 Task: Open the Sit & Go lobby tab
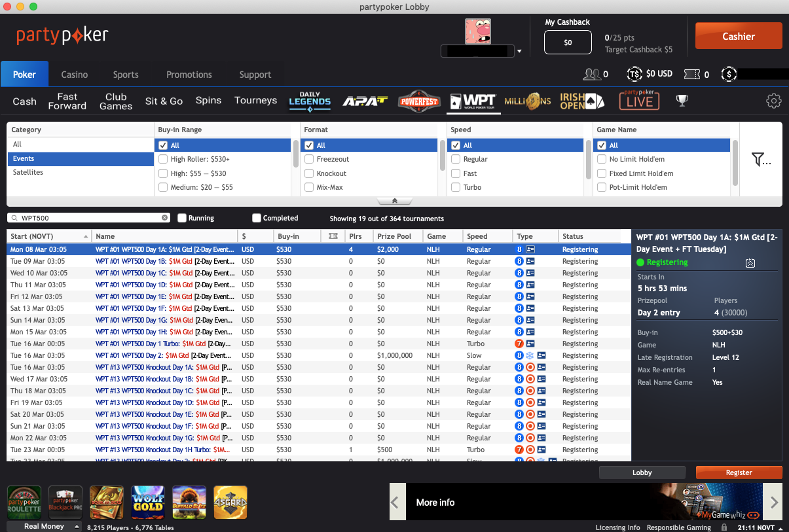164,101
